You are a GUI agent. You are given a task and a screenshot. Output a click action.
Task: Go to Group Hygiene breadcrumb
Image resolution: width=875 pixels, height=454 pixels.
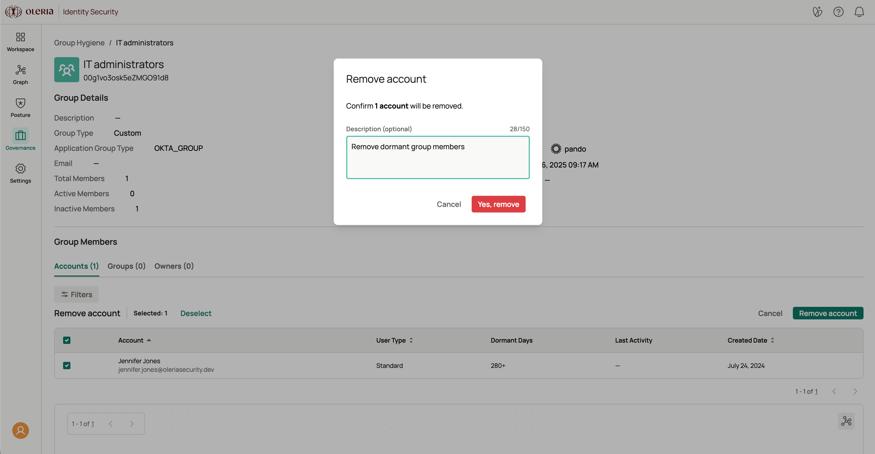click(80, 43)
